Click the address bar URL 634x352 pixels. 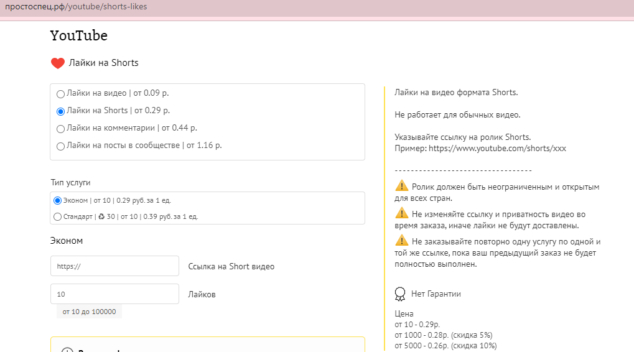(76, 6)
